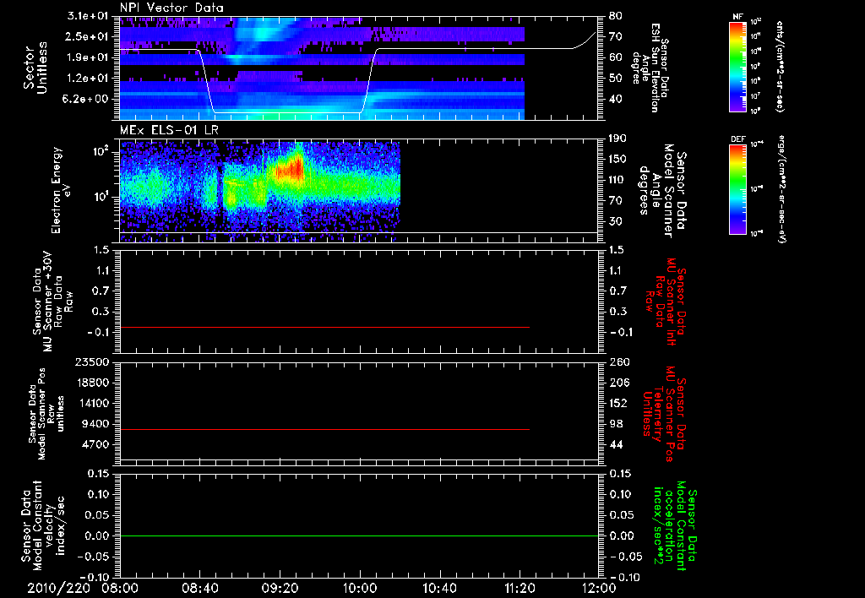Click the "23500" scanner position tick label
The image size is (865, 598).
[91, 362]
